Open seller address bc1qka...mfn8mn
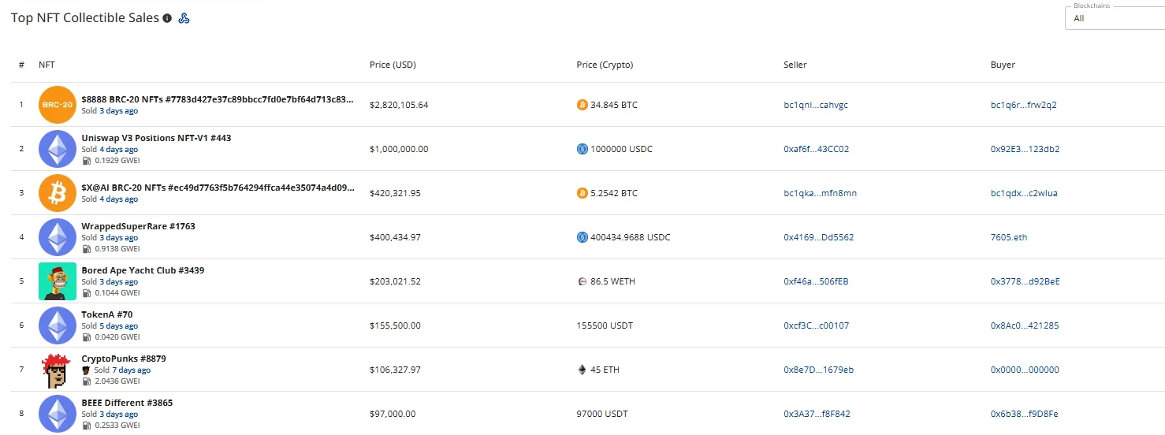 (820, 193)
